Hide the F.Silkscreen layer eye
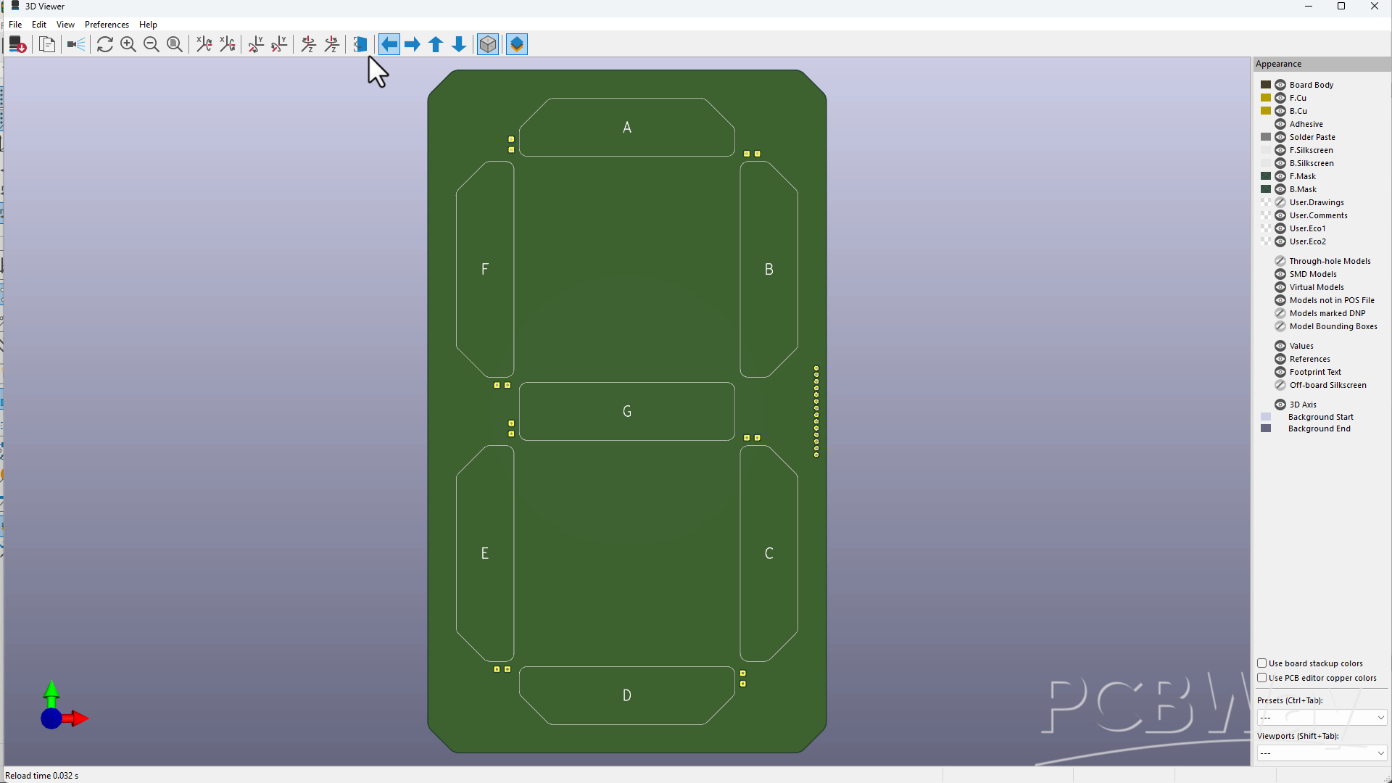The image size is (1392, 783). [1280, 150]
